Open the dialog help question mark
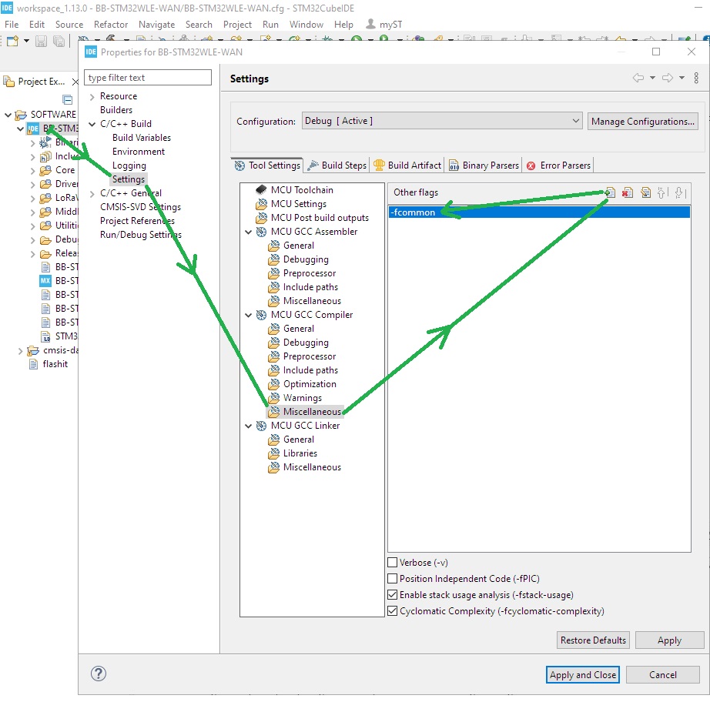This screenshot has height=702, width=710. [99, 674]
